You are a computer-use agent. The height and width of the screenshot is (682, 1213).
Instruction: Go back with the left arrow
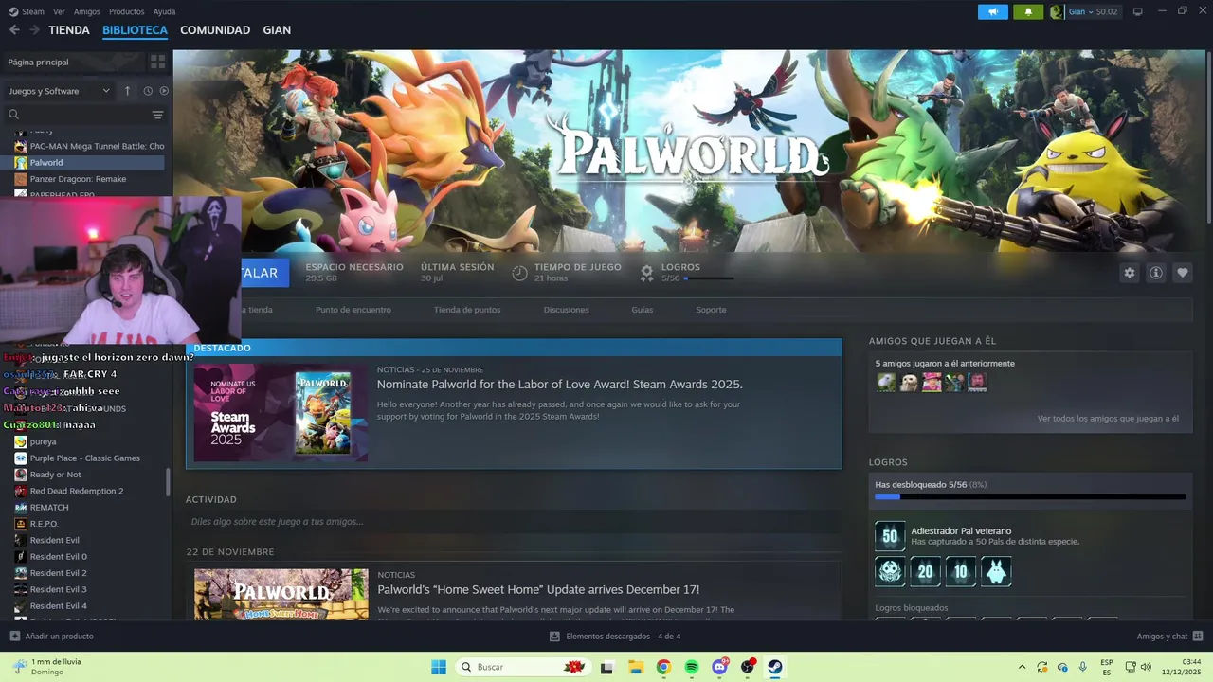coord(14,30)
